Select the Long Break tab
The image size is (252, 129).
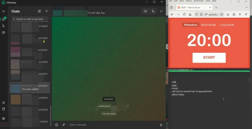[227, 25]
